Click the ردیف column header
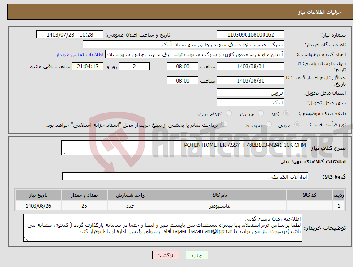 point(339,195)
